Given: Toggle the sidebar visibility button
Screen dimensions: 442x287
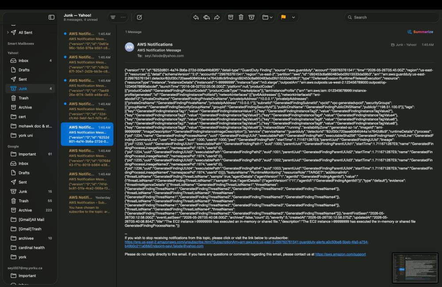Looking at the screenshot, I should click(51, 17).
